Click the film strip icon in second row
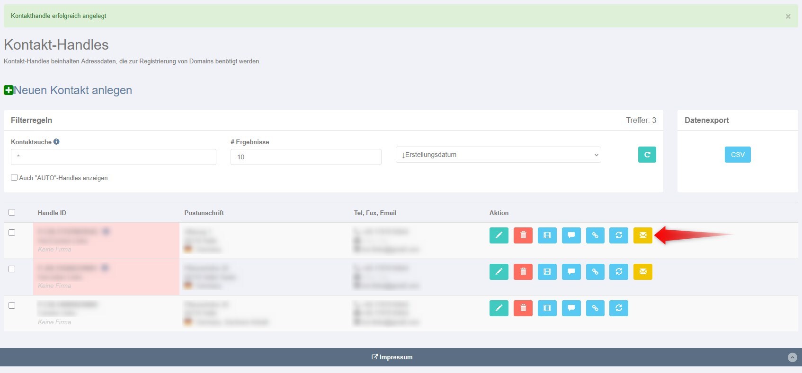802x373 pixels. [547, 272]
